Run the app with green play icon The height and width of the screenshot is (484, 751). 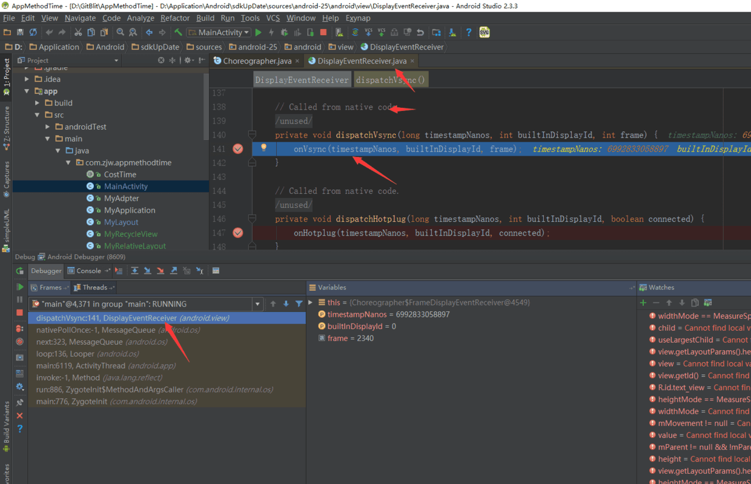(259, 32)
